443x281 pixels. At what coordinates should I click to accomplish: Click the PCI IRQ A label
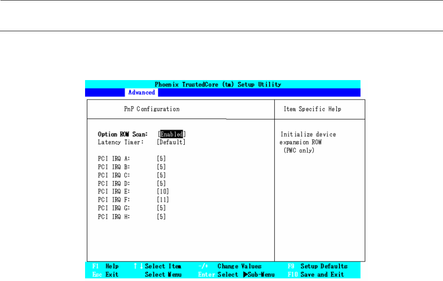point(114,159)
